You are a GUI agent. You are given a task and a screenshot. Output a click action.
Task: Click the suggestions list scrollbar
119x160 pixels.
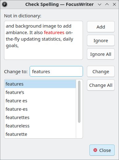(x=79, y=102)
